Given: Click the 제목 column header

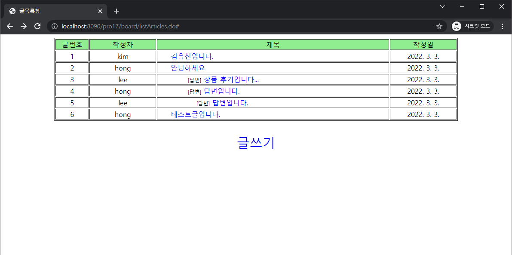Looking at the screenshot, I should coord(273,44).
